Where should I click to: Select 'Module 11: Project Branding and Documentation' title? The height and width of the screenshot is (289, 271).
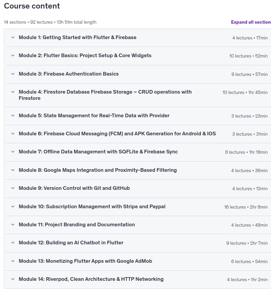[x=77, y=225]
